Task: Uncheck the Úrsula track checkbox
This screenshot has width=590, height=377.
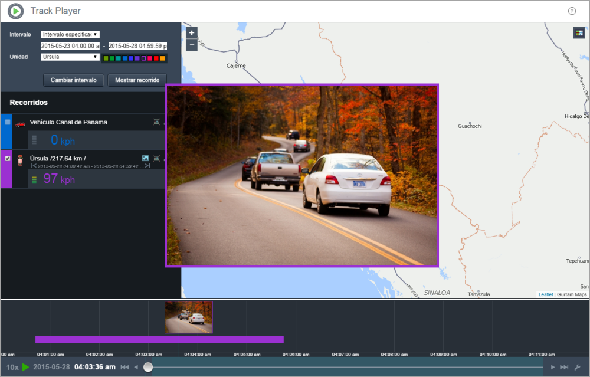Action: coord(8,158)
